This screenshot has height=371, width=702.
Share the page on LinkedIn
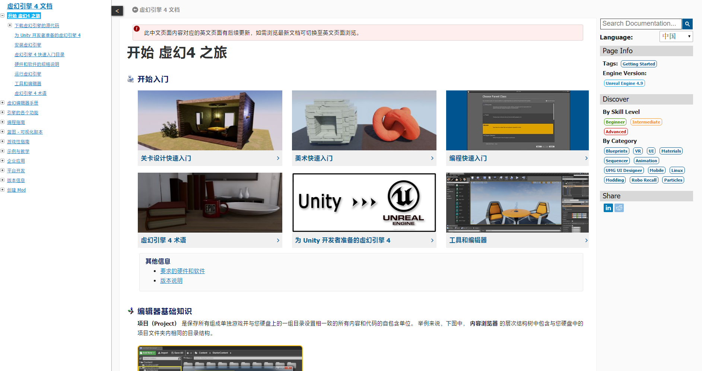click(x=608, y=208)
